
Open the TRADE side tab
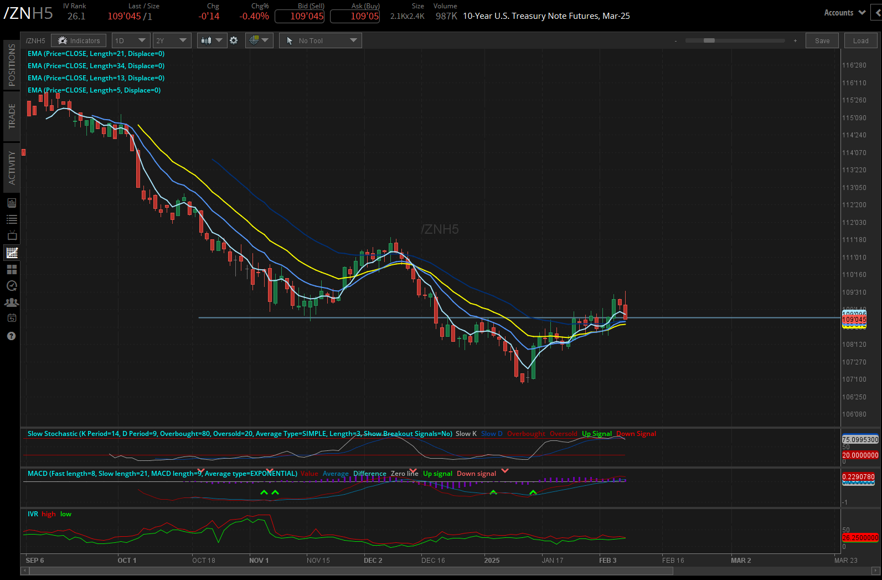point(12,116)
